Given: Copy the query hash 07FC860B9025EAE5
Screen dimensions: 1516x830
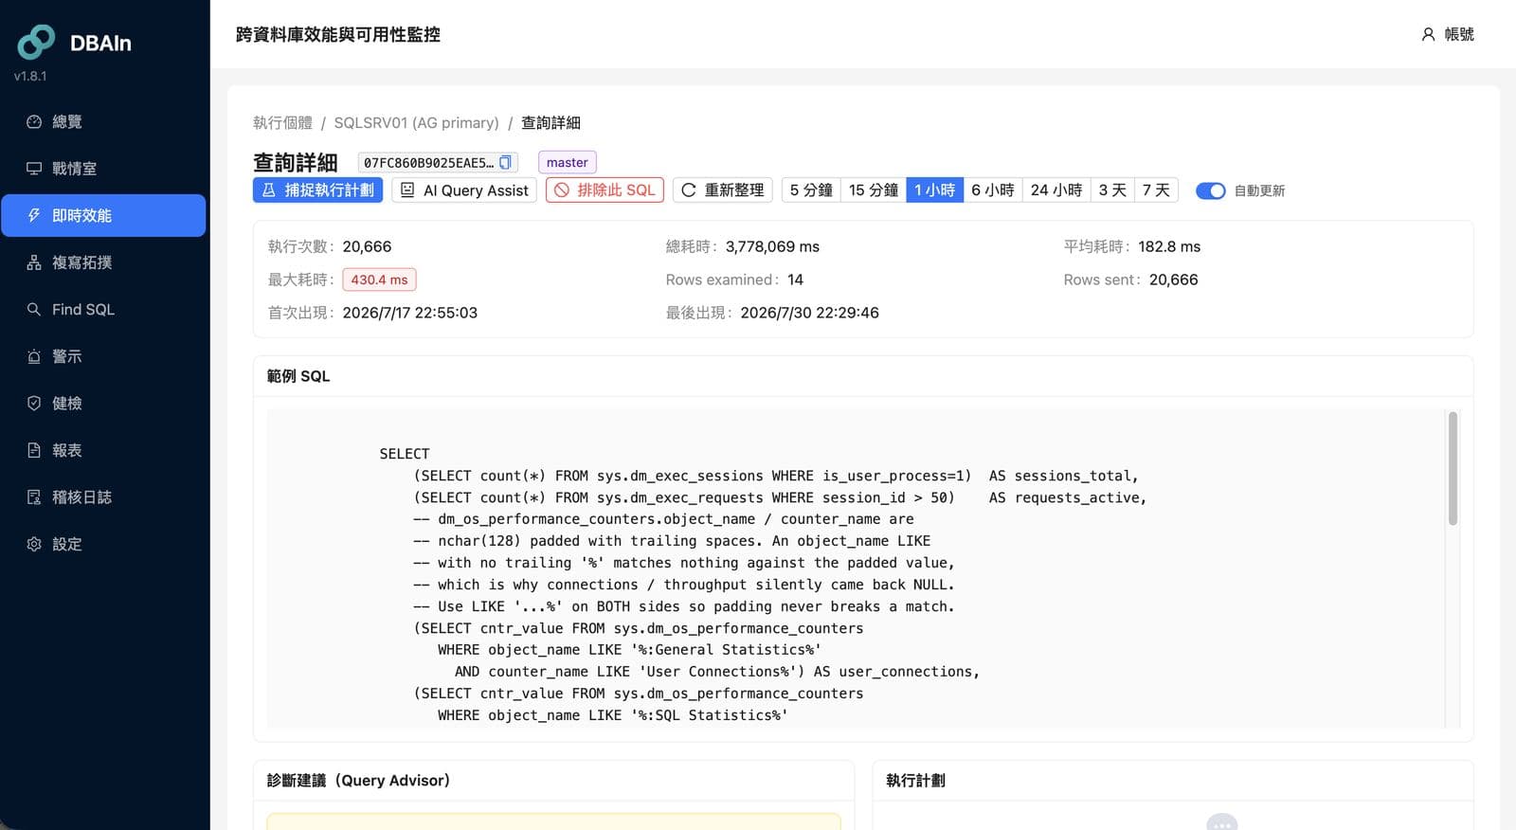Looking at the screenshot, I should click(x=505, y=162).
